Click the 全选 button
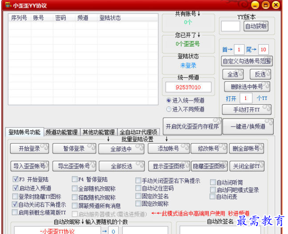The height and width of the screenshot is (234, 288). click(x=233, y=74)
